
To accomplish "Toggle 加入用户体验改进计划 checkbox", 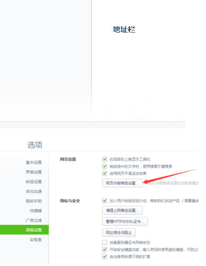I will [x=104, y=200].
